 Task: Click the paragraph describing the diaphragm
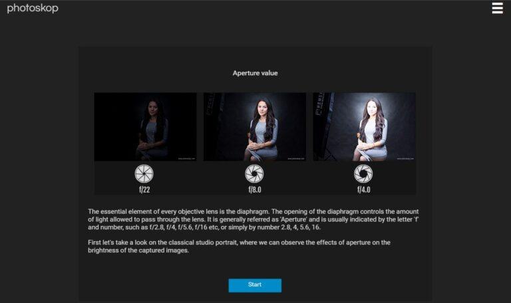coord(253,219)
